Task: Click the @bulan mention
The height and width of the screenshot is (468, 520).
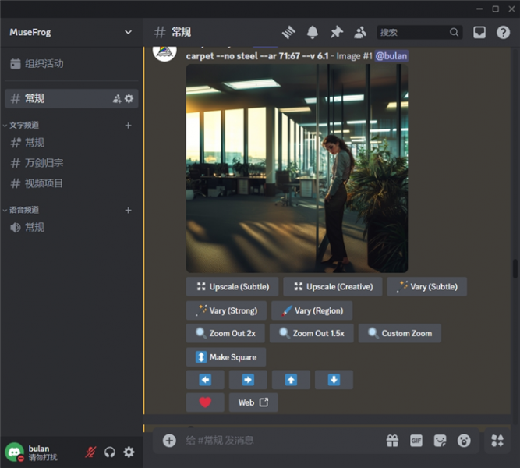Action: pyautogui.click(x=391, y=56)
